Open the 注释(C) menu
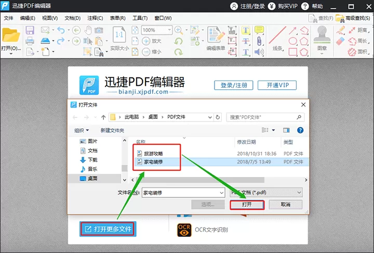Screen dimensions: 374x253 pyautogui.click(x=95, y=18)
